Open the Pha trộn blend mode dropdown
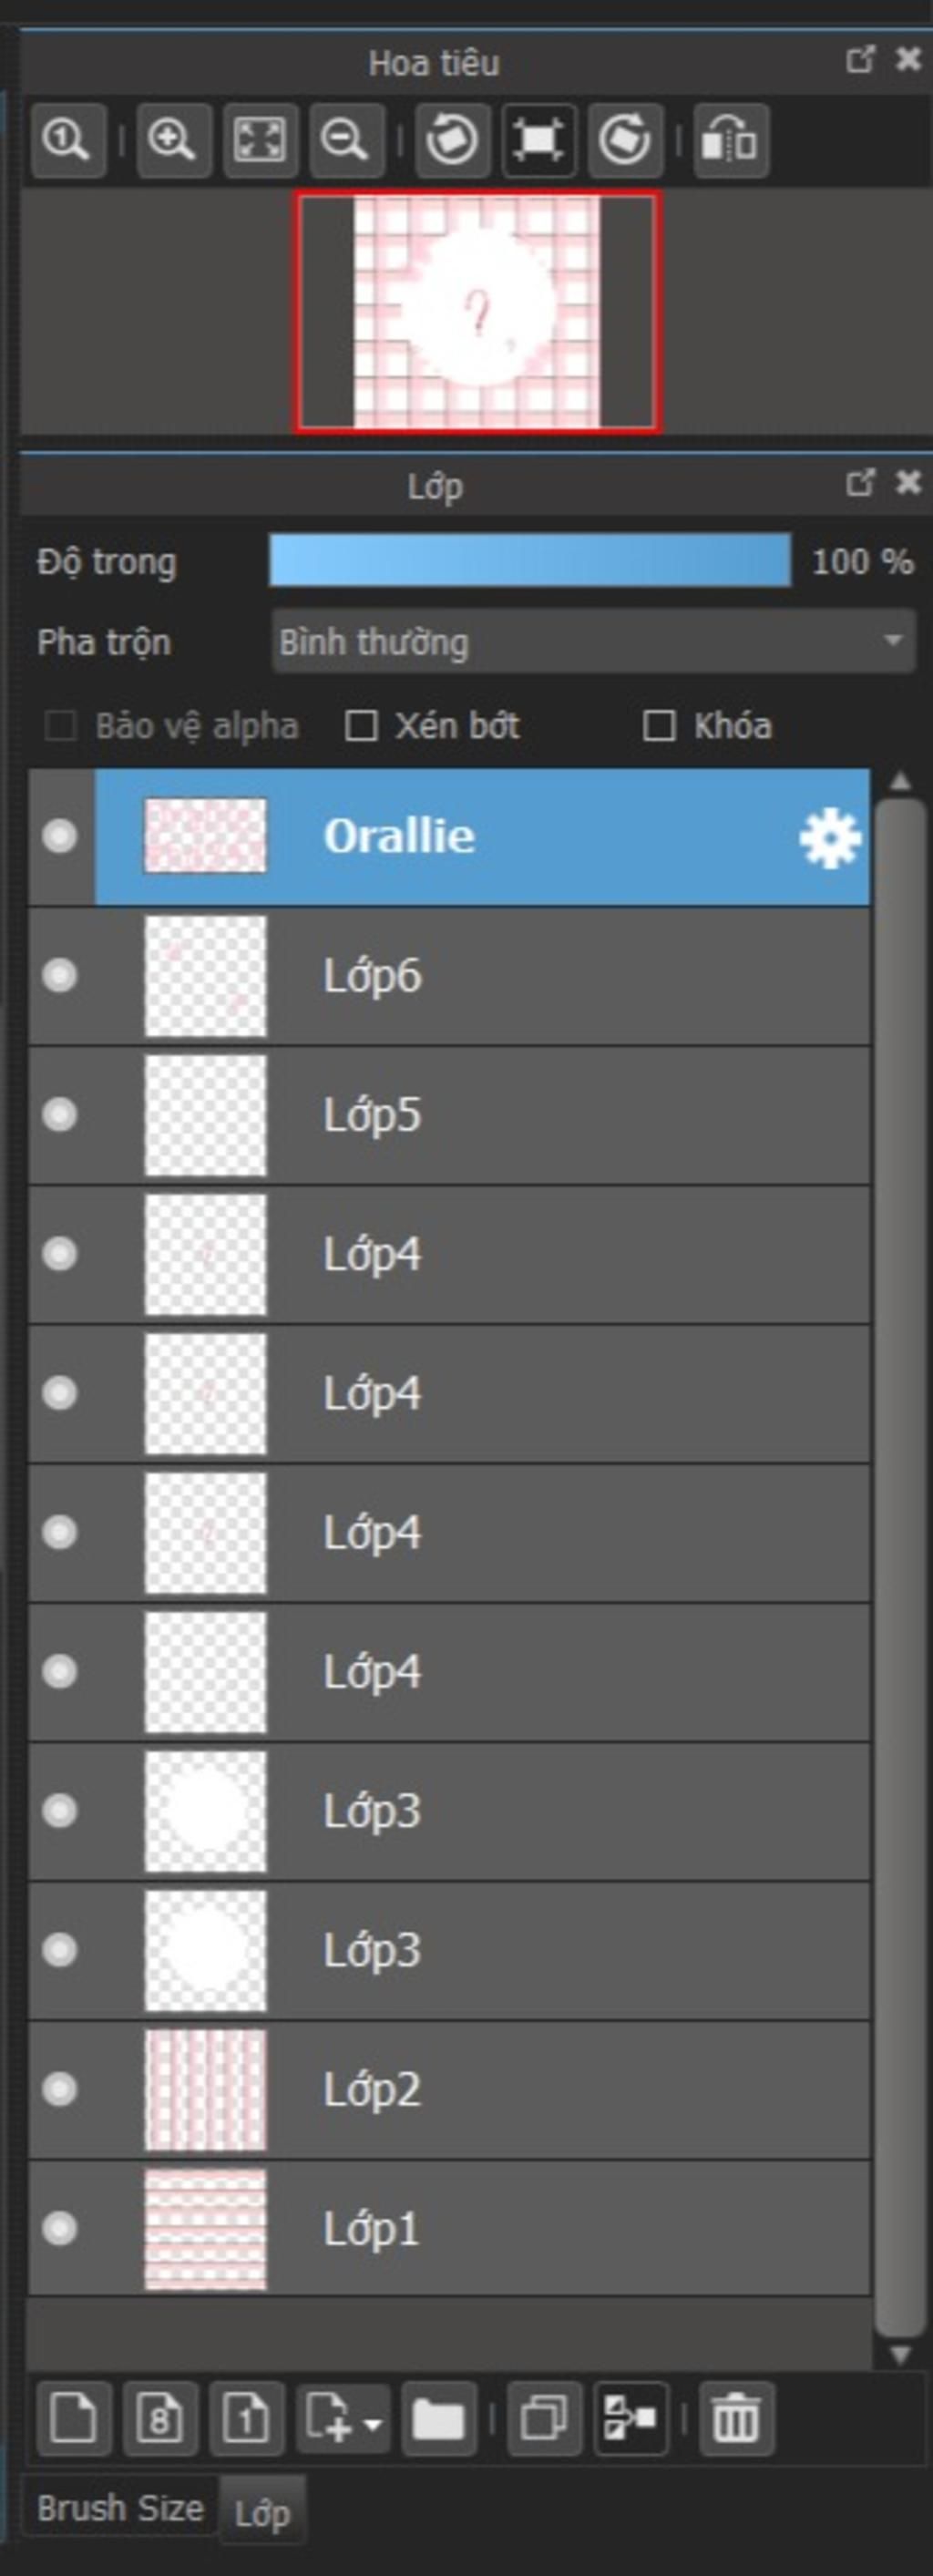The height and width of the screenshot is (2576, 933). pyautogui.click(x=594, y=641)
